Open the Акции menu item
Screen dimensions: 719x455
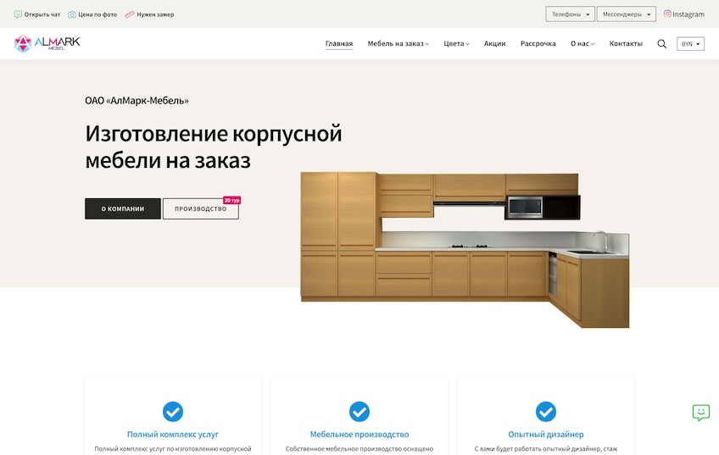pos(495,43)
